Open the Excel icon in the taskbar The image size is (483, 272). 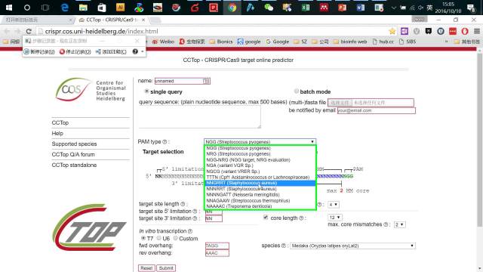[305, 8]
